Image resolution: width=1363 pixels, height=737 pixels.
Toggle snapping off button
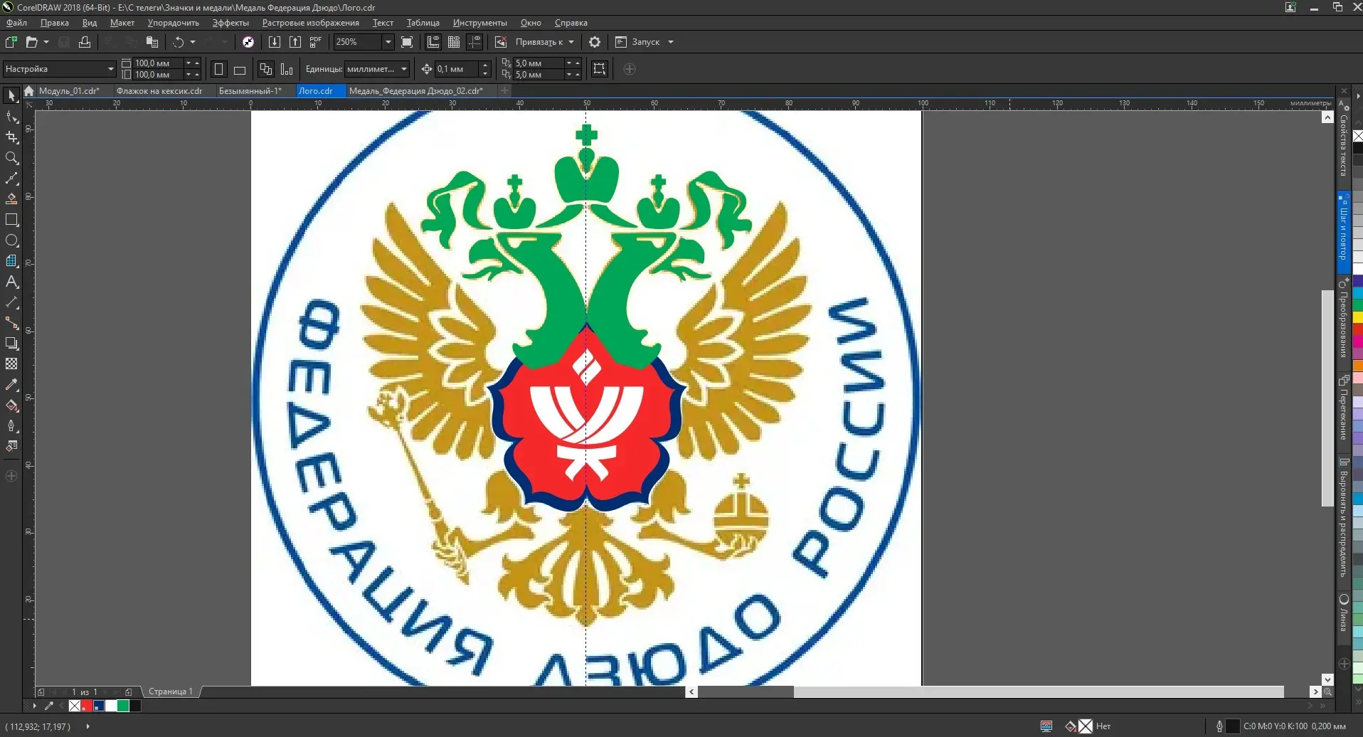(x=501, y=42)
